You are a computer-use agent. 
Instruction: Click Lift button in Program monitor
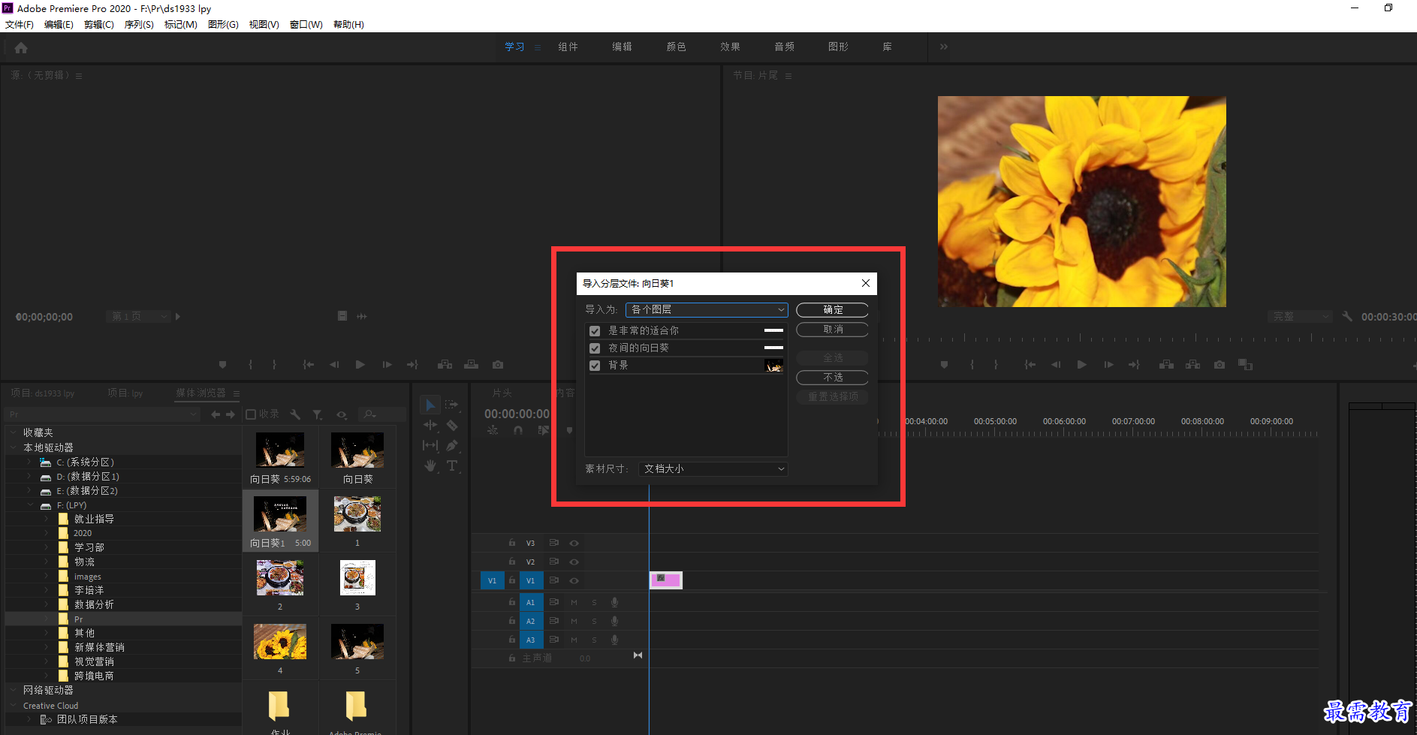point(1166,365)
